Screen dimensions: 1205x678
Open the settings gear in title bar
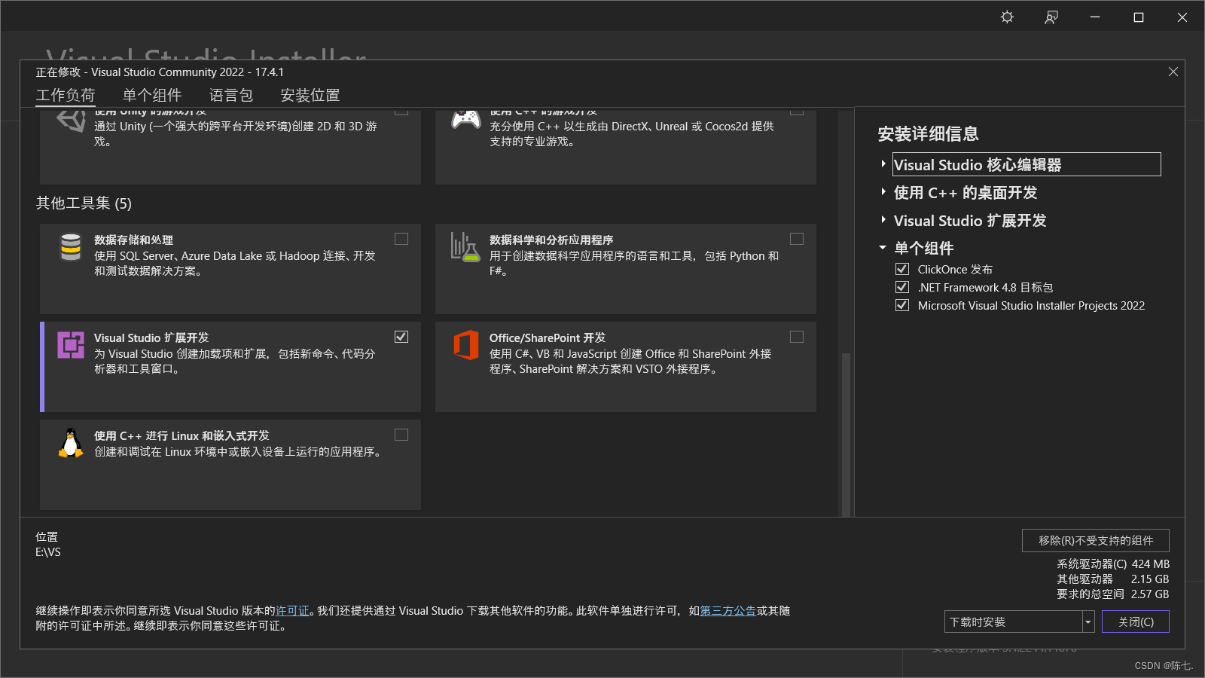point(1007,17)
